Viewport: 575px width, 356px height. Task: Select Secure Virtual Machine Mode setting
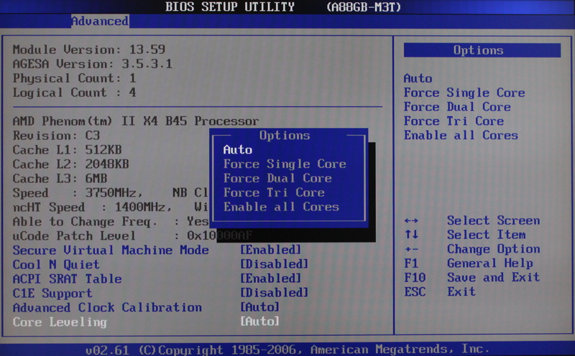click(111, 250)
